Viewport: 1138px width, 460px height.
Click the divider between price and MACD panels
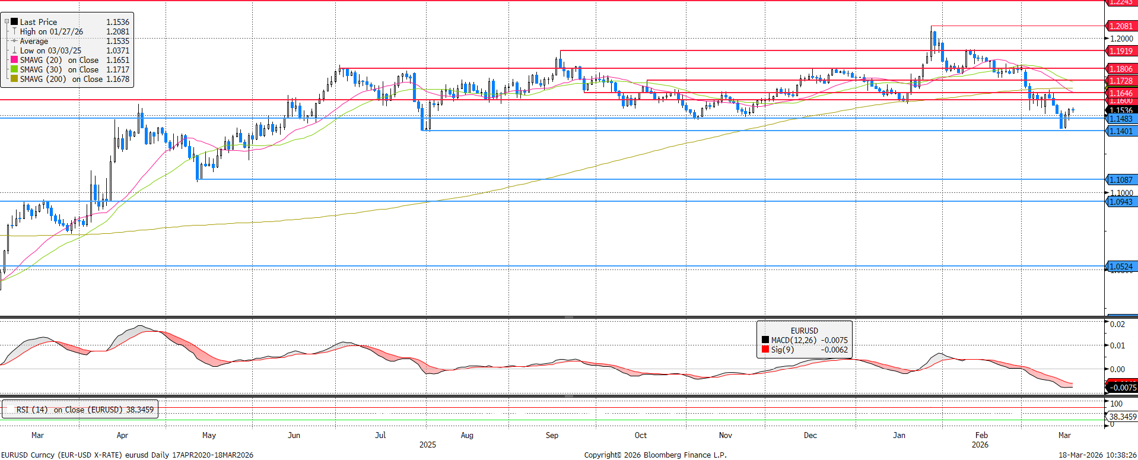coord(552,318)
